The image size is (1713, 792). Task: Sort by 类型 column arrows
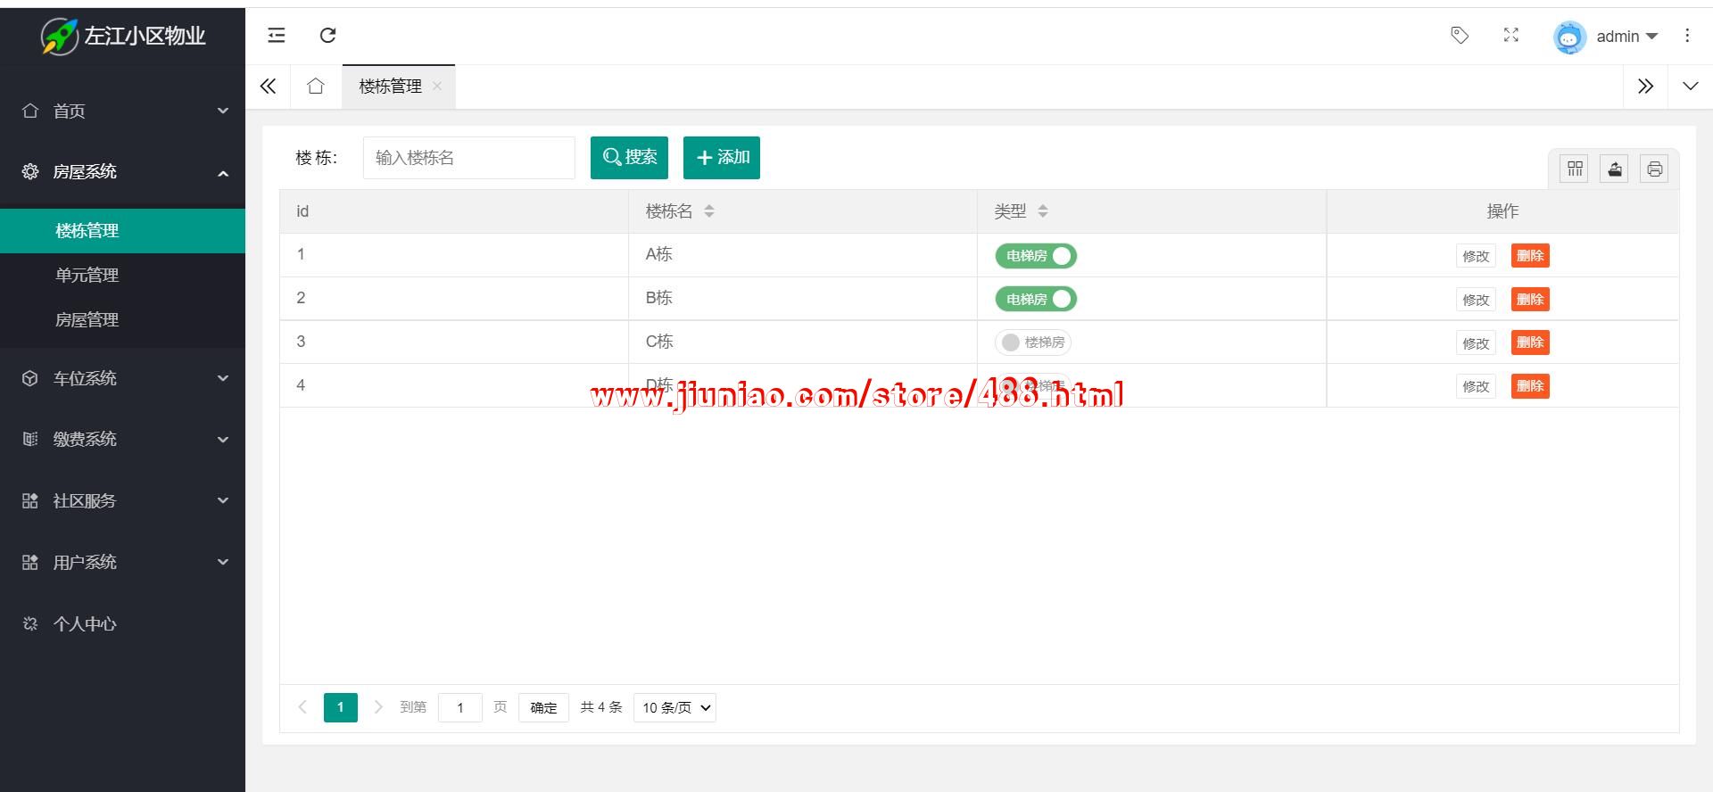pyautogui.click(x=1043, y=211)
